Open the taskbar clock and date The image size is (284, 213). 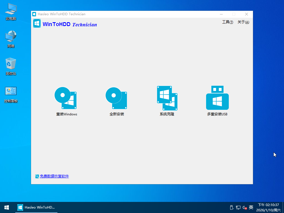coord(268,207)
